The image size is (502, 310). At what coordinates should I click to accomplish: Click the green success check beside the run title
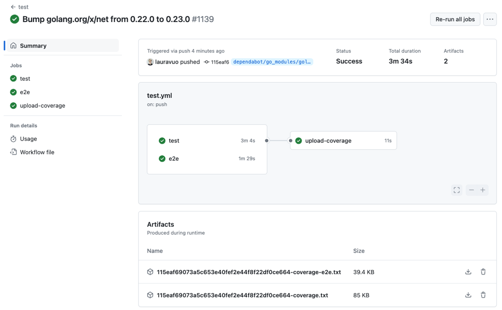tap(14, 19)
